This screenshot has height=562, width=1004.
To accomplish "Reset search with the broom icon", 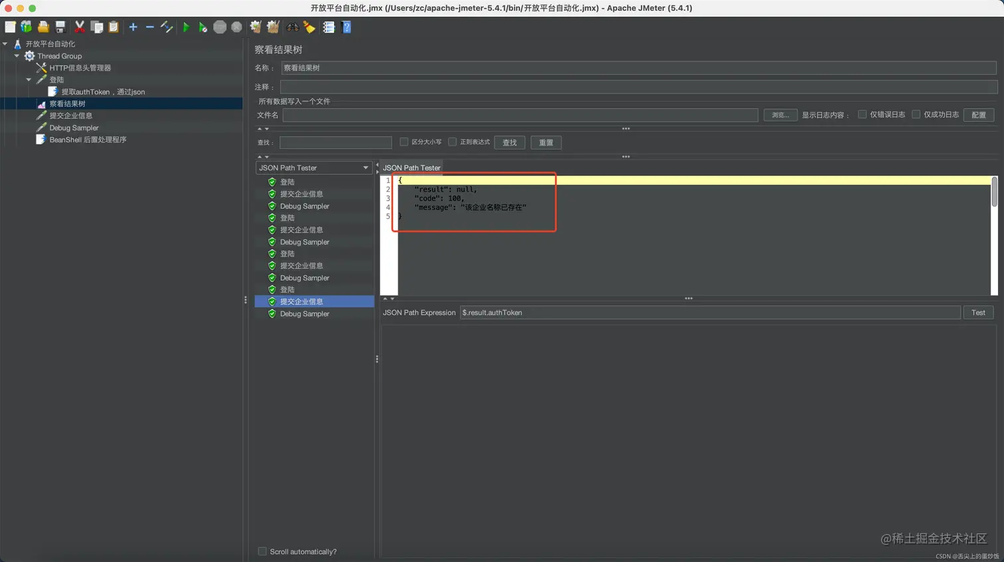I will pyautogui.click(x=309, y=27).
